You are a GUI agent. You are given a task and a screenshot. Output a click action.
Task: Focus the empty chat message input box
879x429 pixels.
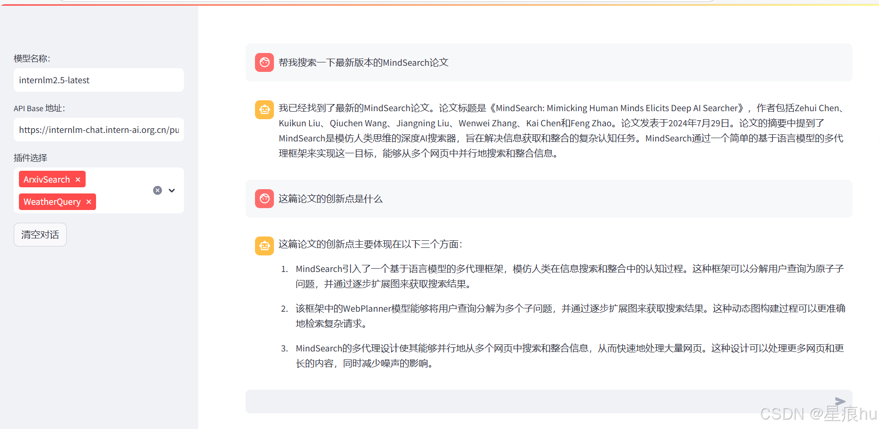pyautogui.click(x=520, y=401)
